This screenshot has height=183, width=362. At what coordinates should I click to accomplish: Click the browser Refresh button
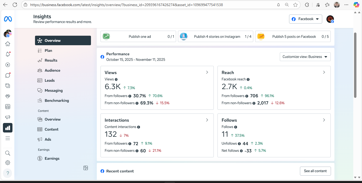[x=15, y=5]
